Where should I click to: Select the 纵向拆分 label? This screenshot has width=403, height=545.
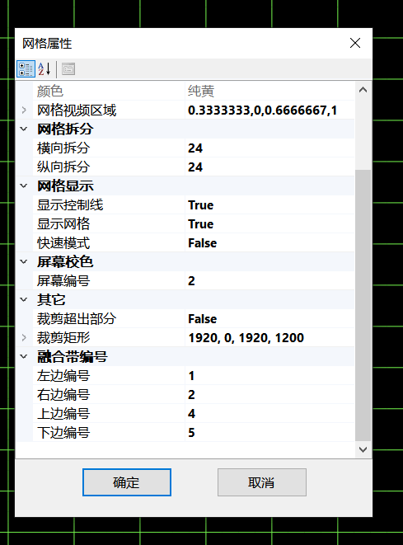point(63,167)
